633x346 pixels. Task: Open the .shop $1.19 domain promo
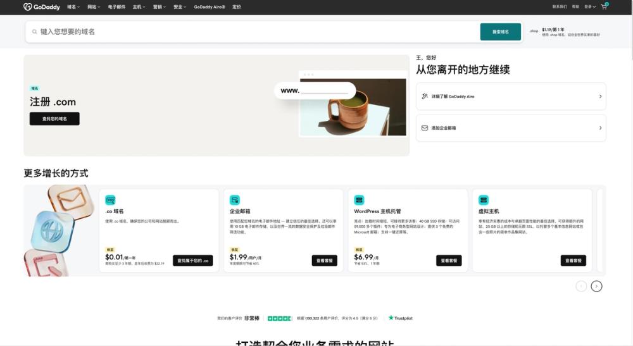point(565,32)
